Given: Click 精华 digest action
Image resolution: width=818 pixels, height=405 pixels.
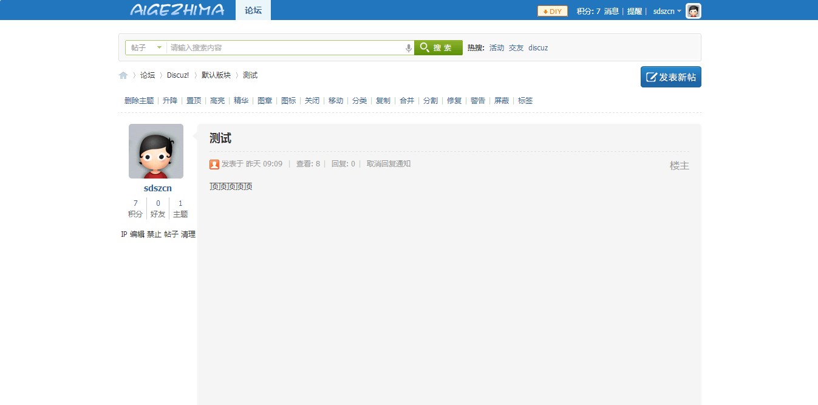Looking at the screenshot, I should 241,101.
